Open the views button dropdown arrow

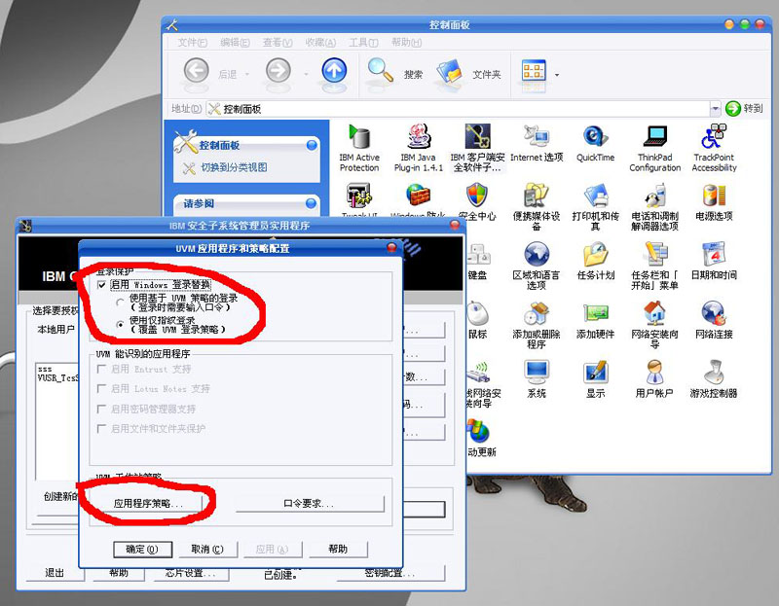556,75
